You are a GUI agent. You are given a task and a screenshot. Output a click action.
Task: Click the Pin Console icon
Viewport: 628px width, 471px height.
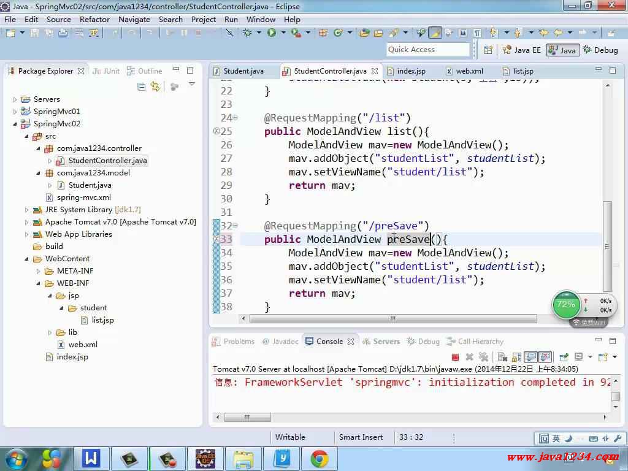(564, 357)
